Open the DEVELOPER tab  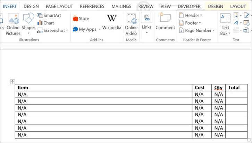[189, 7]
